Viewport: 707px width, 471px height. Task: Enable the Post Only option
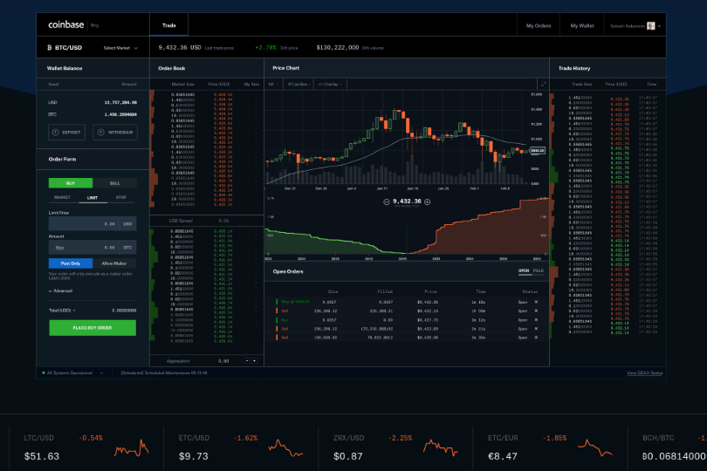(x=71, y=263)
